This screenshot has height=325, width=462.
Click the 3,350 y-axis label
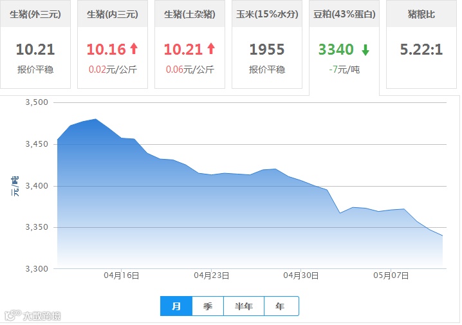point(37,227)
